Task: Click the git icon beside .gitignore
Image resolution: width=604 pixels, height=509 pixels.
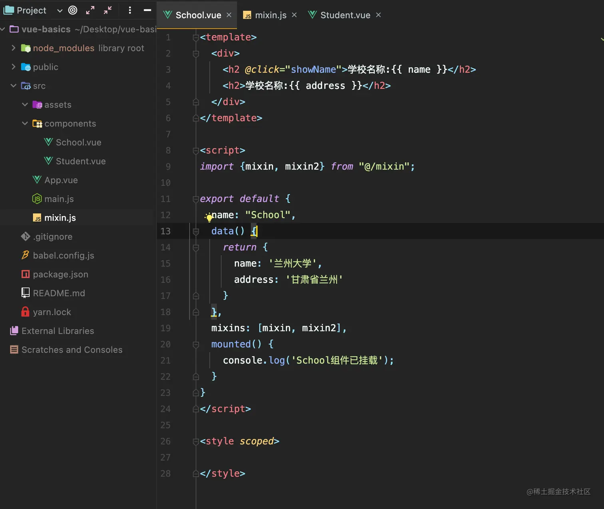Action: 26,237
